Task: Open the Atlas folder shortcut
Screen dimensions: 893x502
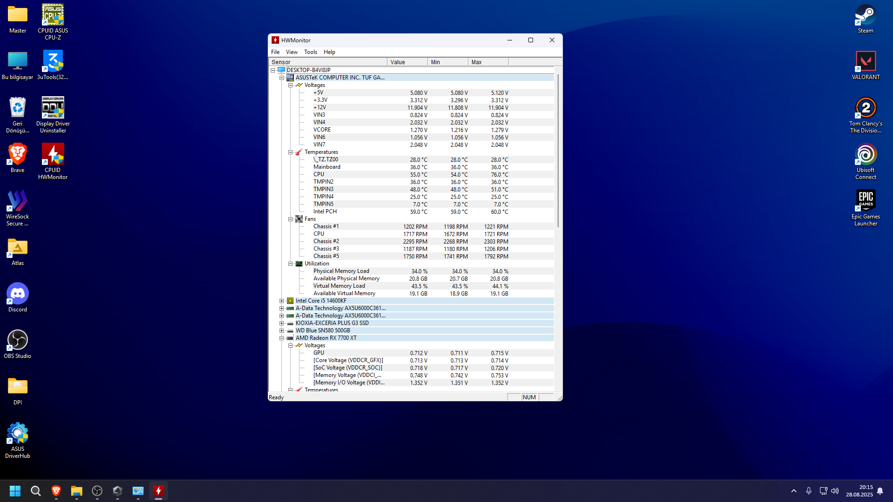Action: point(18,252)
